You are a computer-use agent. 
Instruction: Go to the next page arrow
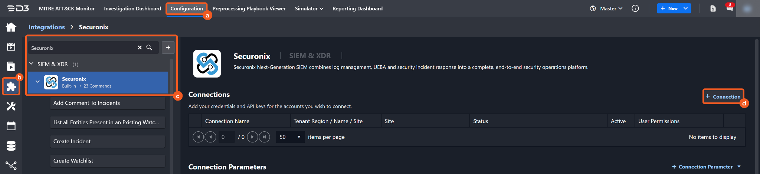tap(252, 137)
